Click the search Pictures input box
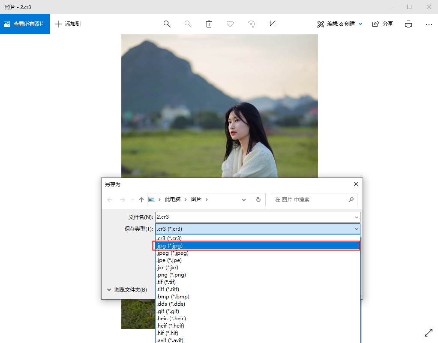 click(309, 199)
